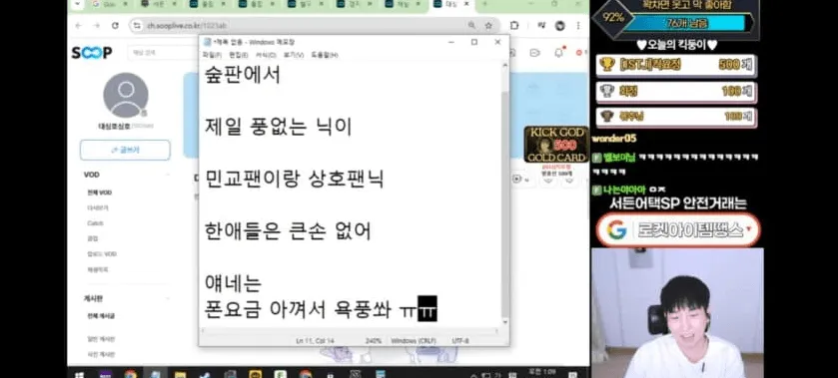Open the Chrome profile avatar
Viewport: 838px width, 378px height.
(559, 26)
